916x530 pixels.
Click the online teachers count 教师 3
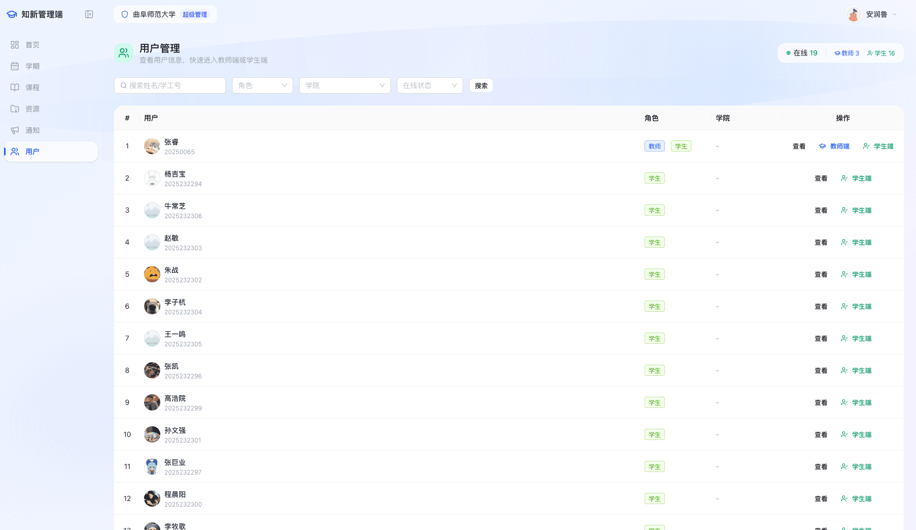847,53
